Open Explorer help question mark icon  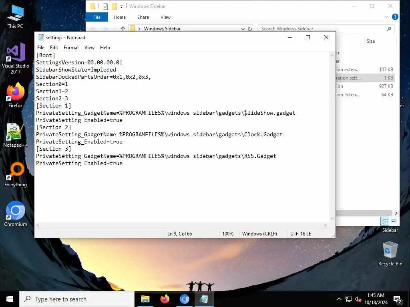[x=395, y=17]
